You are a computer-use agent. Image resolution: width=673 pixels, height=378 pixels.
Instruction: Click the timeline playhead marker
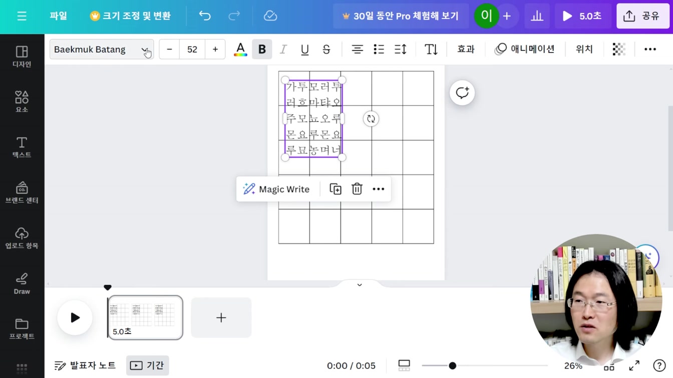pos(108,287)
